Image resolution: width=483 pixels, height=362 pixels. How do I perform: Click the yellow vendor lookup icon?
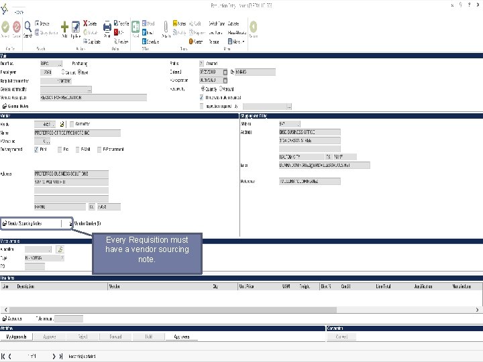(x=62, y=124)
